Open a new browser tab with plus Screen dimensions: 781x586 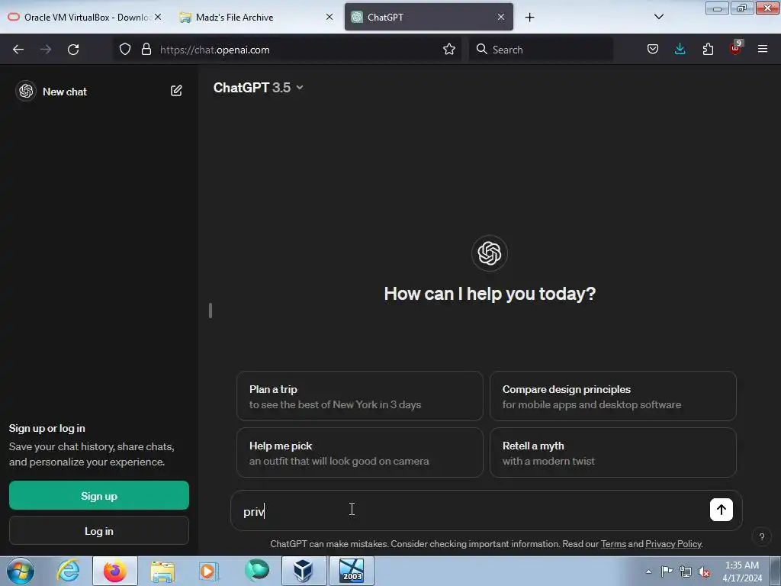click(x=529, y=18)
